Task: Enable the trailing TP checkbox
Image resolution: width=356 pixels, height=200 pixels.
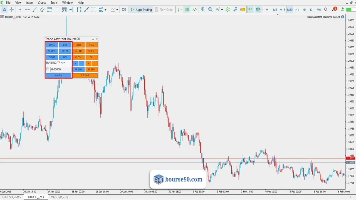Action: tap(48, 69)
